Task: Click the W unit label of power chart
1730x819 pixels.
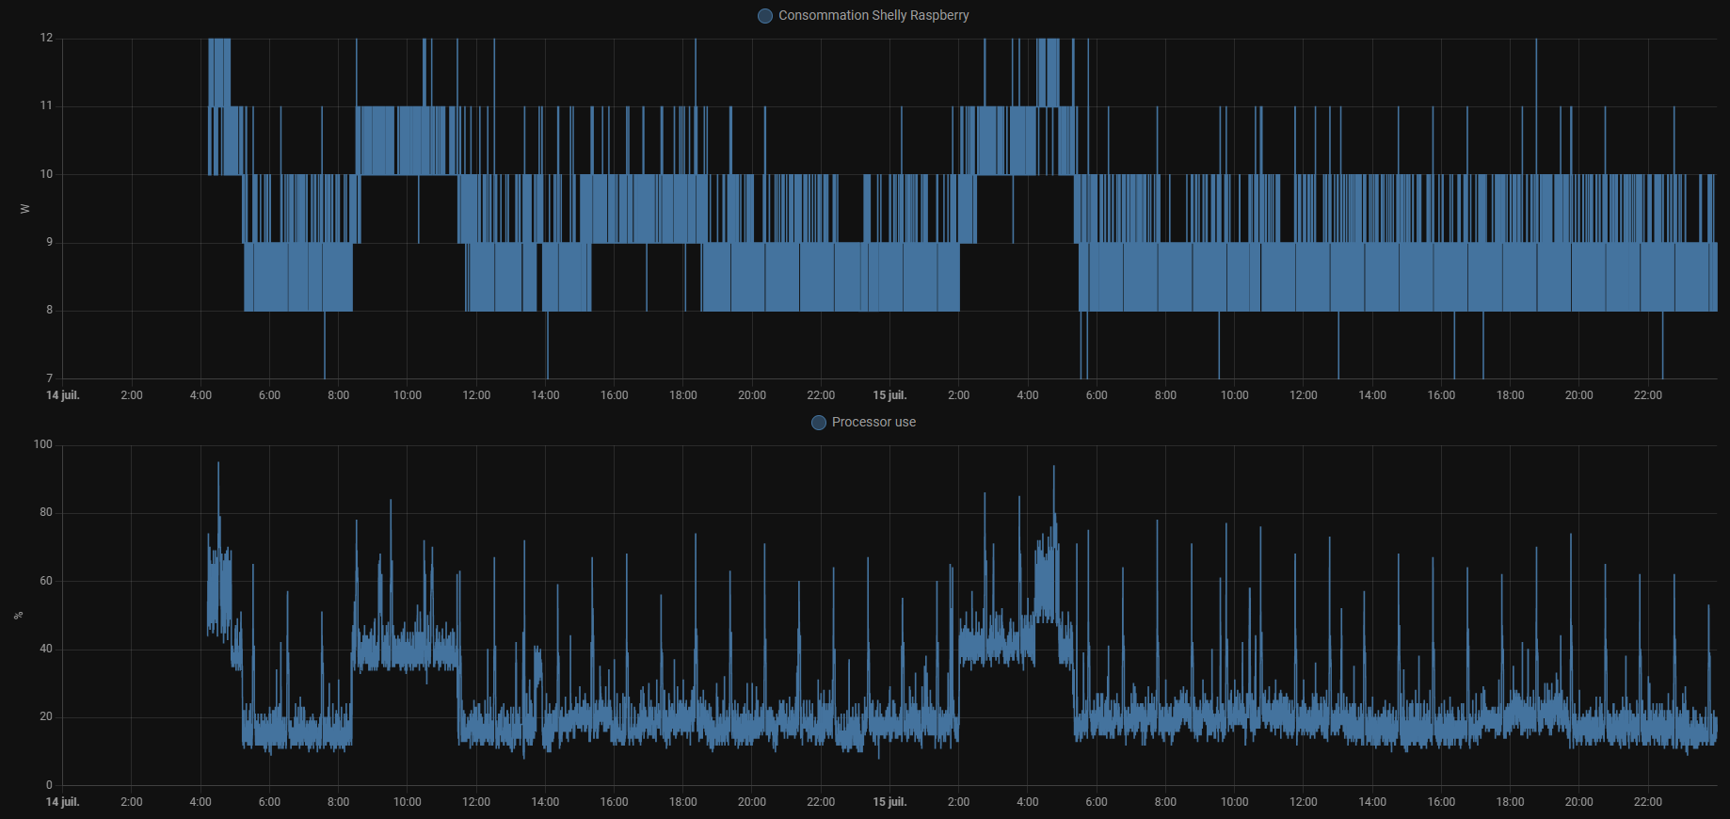Action: [x=24, y=208]
